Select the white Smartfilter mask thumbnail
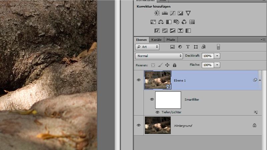The image size is (267, 150). [x=168, y=100]
